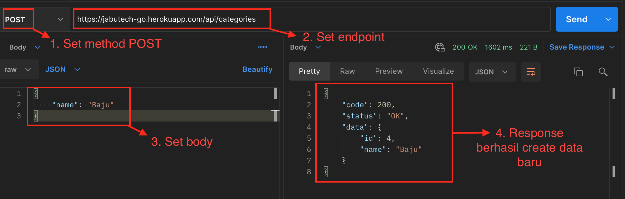
Task: Change the request body JSON language dropdown
Action: pyautogui.click(x=63, y=69)
